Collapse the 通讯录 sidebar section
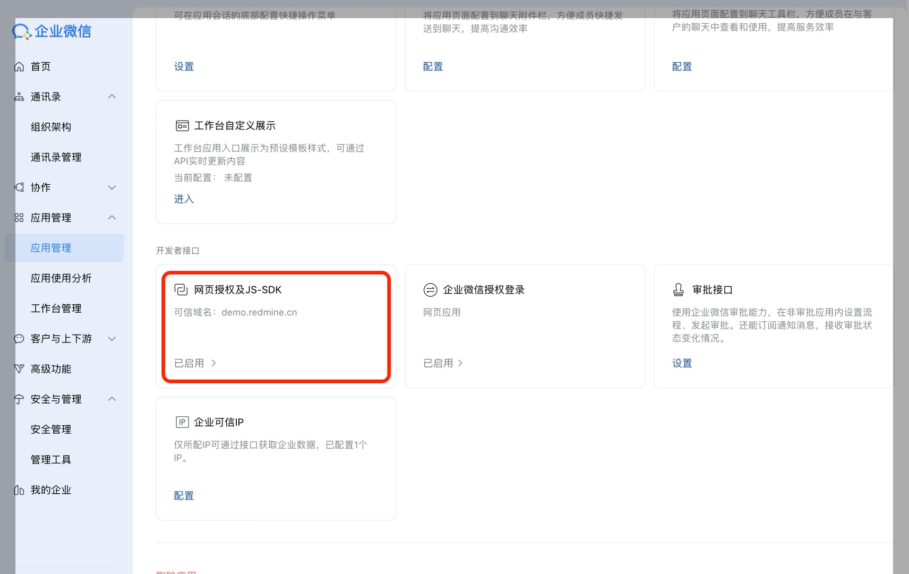 (x=112, y=97)
